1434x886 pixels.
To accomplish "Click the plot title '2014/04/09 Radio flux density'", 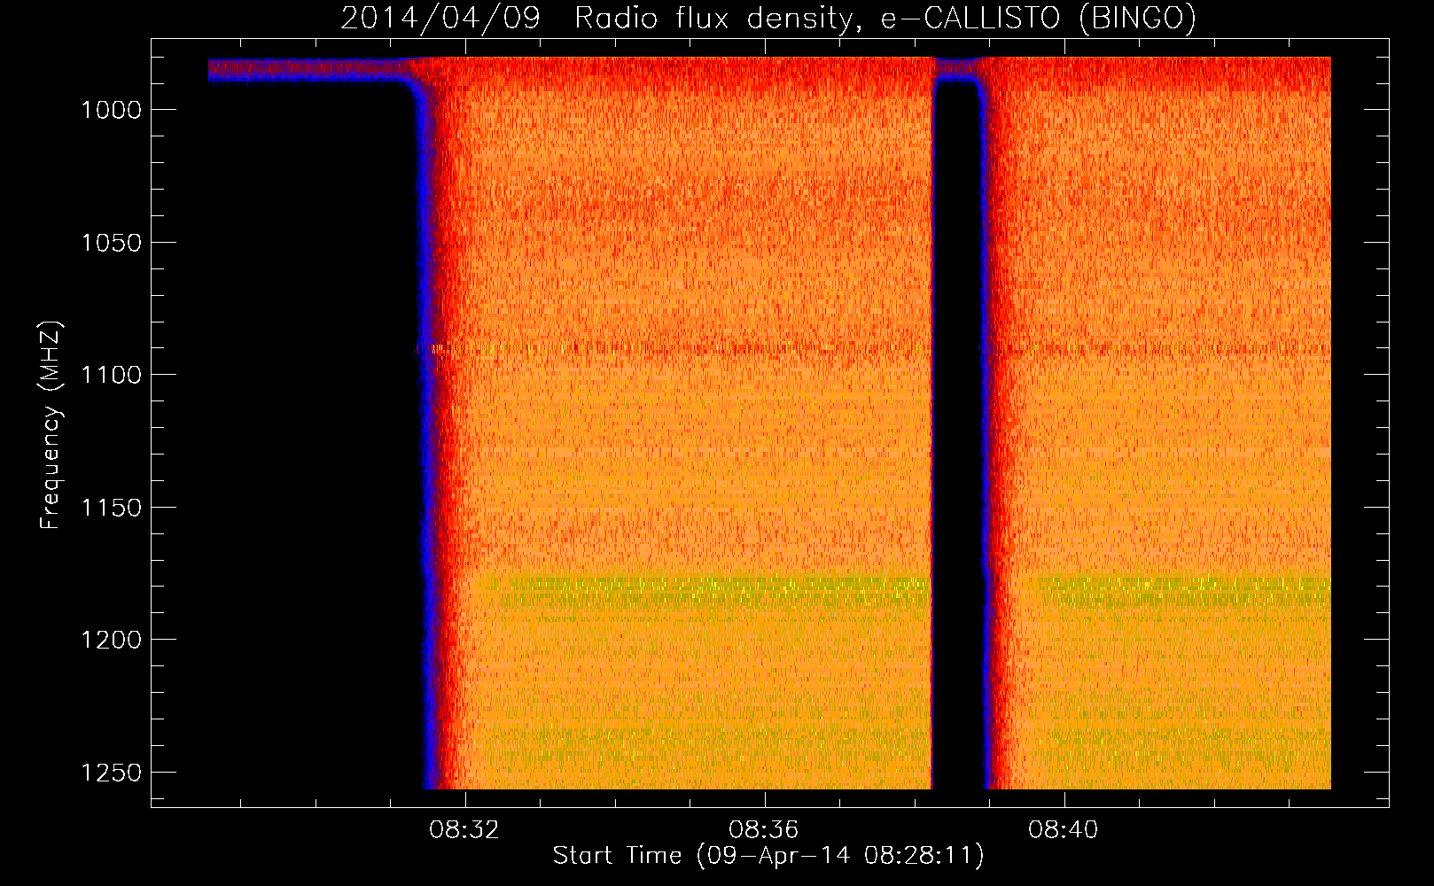I will (x=768, y=18).
